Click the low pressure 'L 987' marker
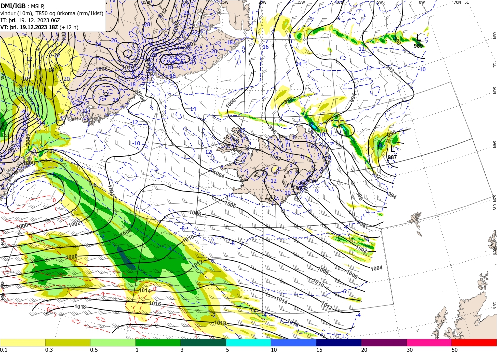 (x=392, y=153)
